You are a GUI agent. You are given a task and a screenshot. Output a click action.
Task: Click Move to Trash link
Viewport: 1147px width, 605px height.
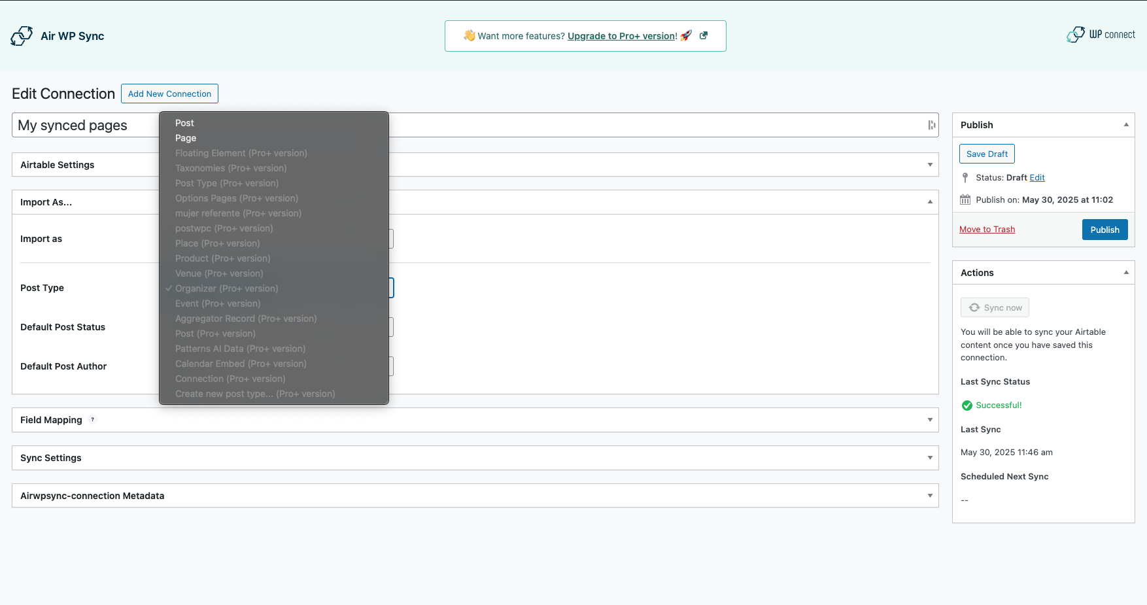pos(987,230)
